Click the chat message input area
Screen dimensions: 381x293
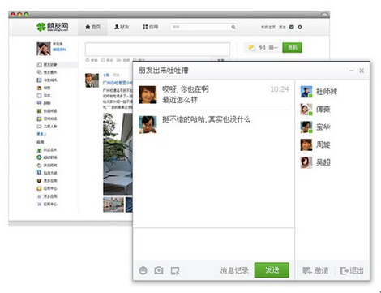tap(214, 244)
